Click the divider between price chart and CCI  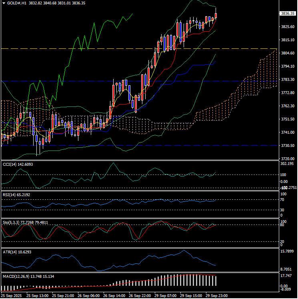(140, 161)
